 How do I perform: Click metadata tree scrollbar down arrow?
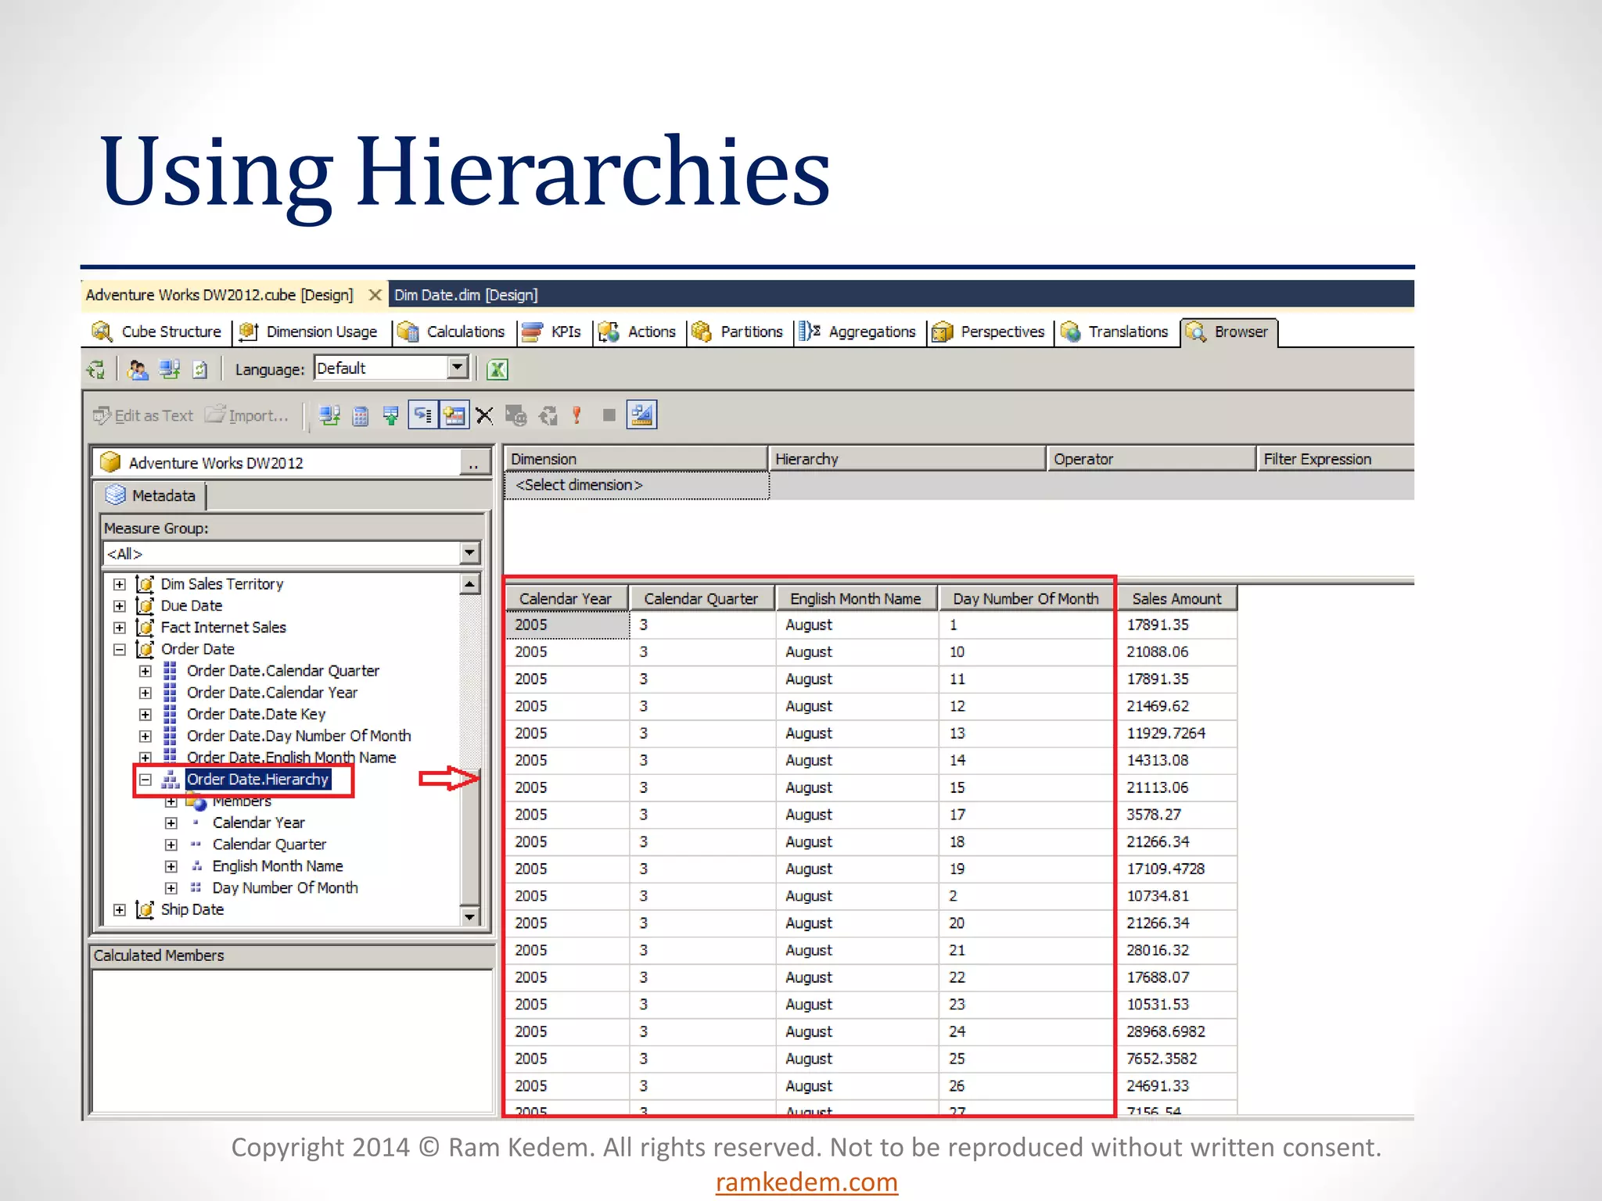click(469, 916)
